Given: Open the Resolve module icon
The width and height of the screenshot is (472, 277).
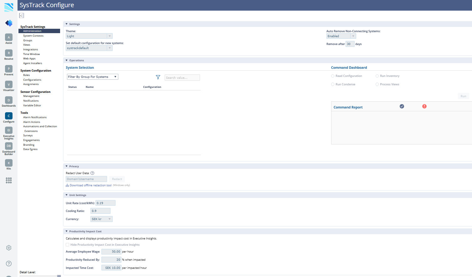Looking at the screenshot, I should pos(9,53).
